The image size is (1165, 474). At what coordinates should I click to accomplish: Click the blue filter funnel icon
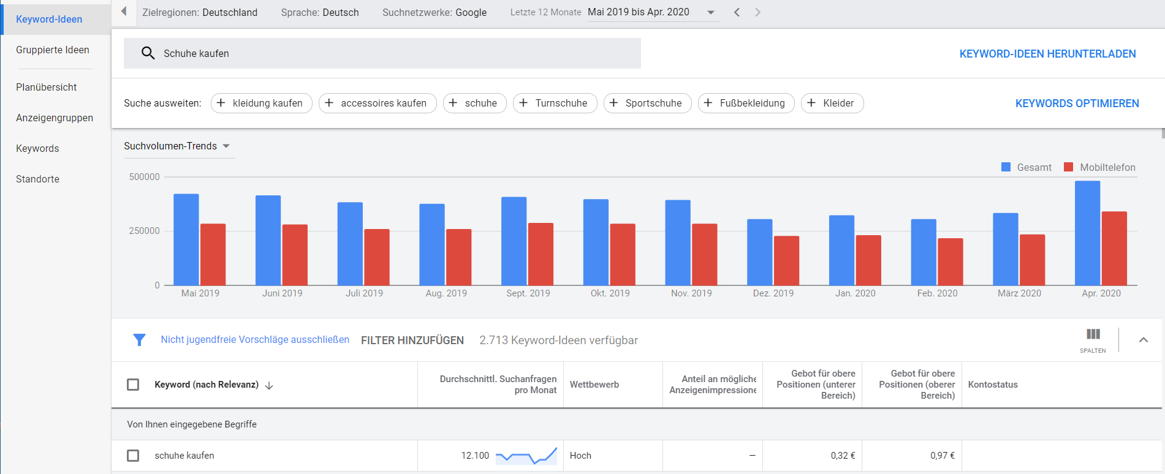coord(139,340)
